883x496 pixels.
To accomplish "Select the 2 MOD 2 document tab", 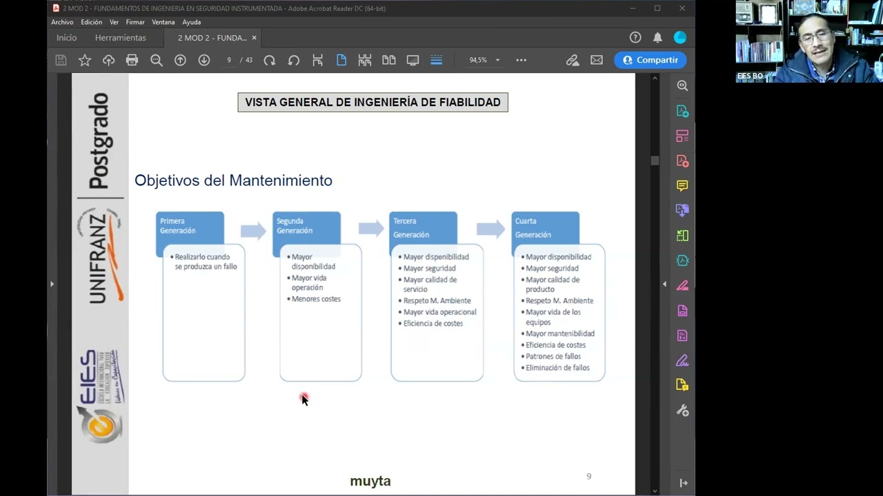I will point(212,38).
